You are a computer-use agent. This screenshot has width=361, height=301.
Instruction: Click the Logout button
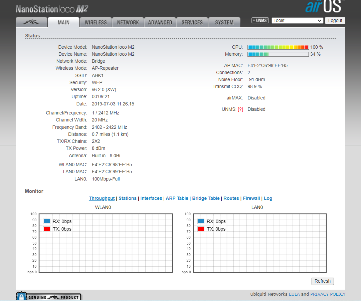tap(335, 20)
